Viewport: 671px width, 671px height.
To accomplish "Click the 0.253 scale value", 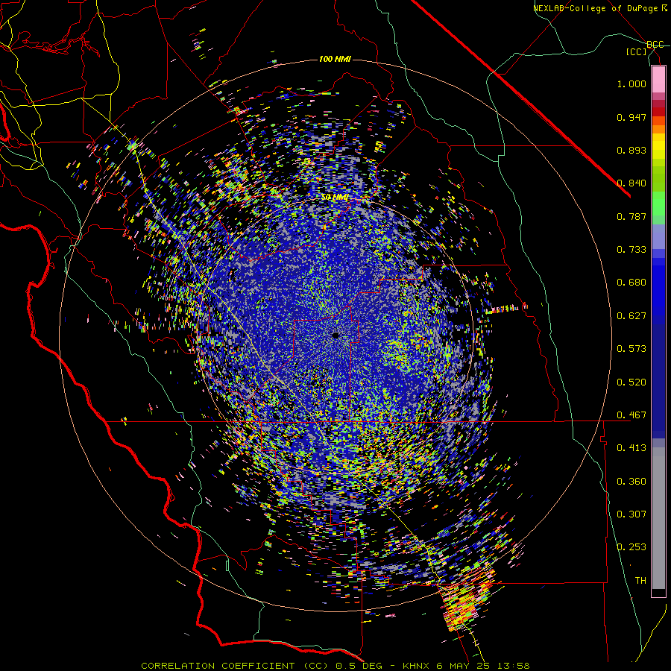I will point(631,547).
